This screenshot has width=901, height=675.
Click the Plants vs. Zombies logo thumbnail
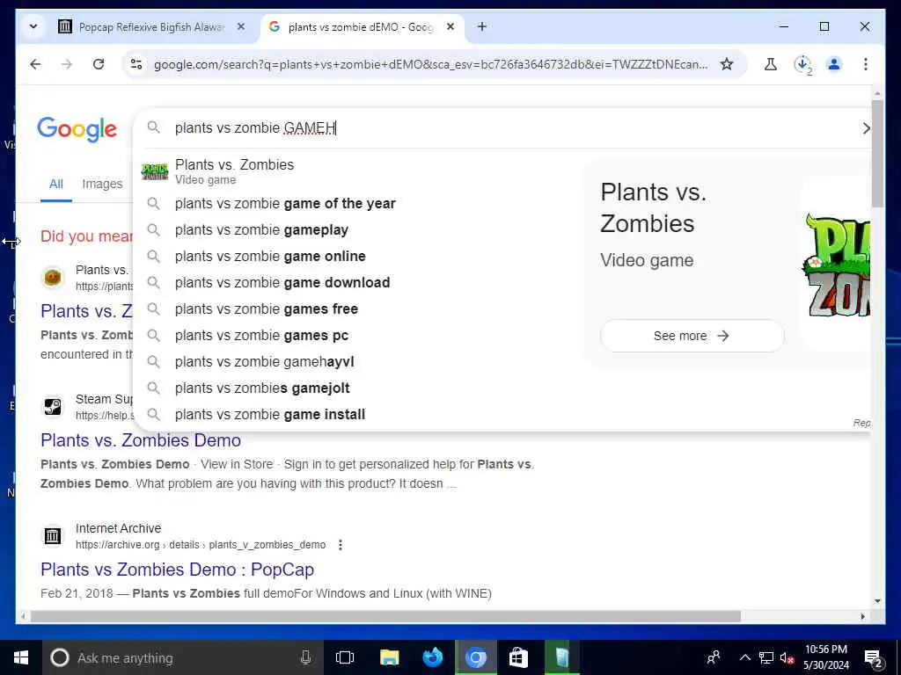pos(836,265)
